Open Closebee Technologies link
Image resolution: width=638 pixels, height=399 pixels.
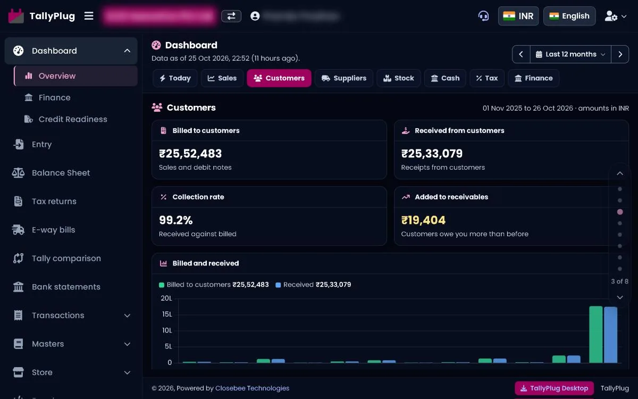pos(252,388)
